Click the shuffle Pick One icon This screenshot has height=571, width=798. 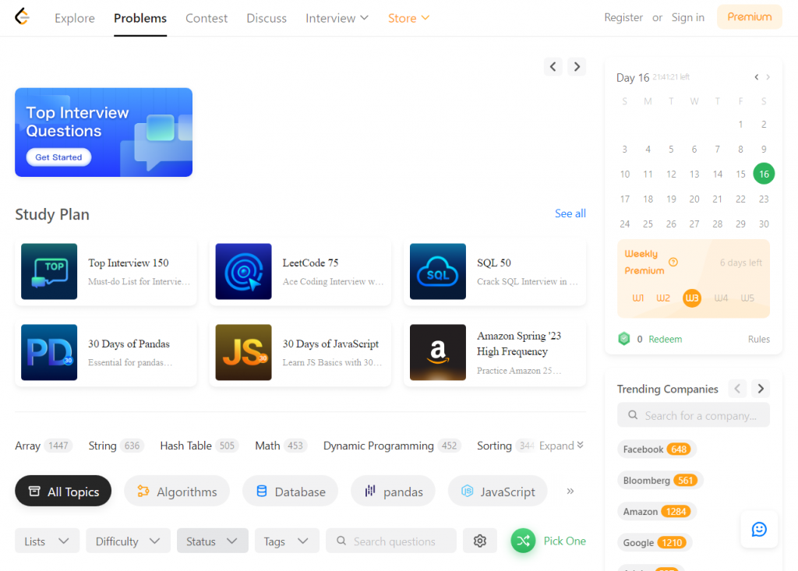coord(523,541)
